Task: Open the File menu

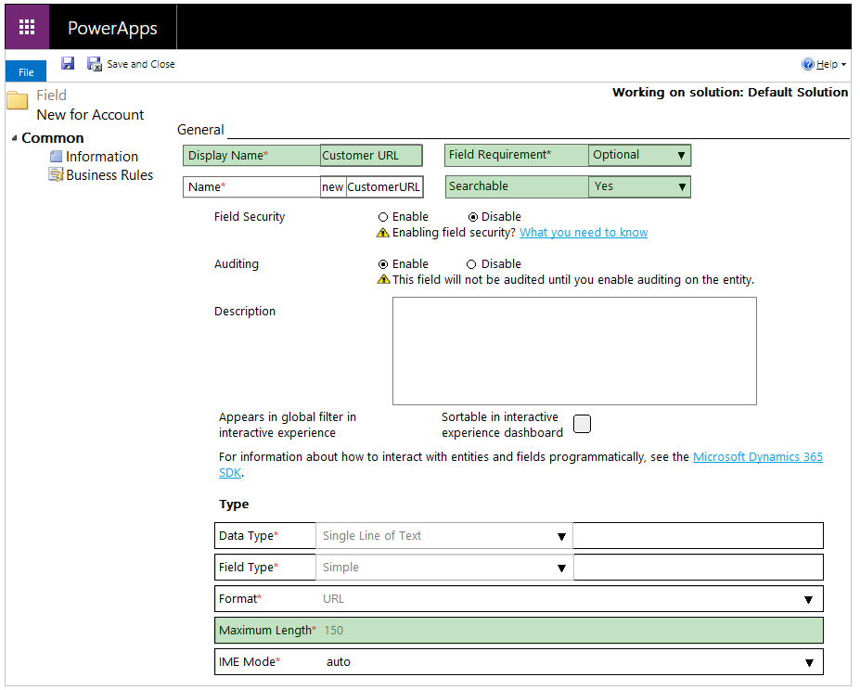Action: click(26, 71)
